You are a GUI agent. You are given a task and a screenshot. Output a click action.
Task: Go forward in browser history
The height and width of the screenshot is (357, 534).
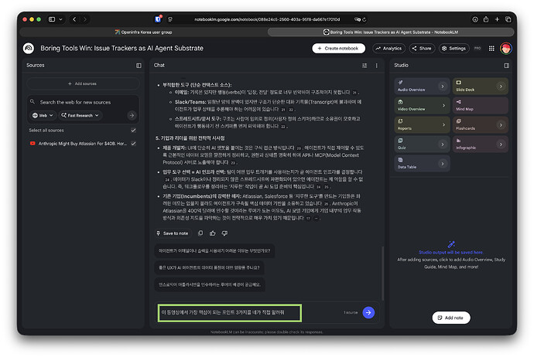(x=85, y=19)
